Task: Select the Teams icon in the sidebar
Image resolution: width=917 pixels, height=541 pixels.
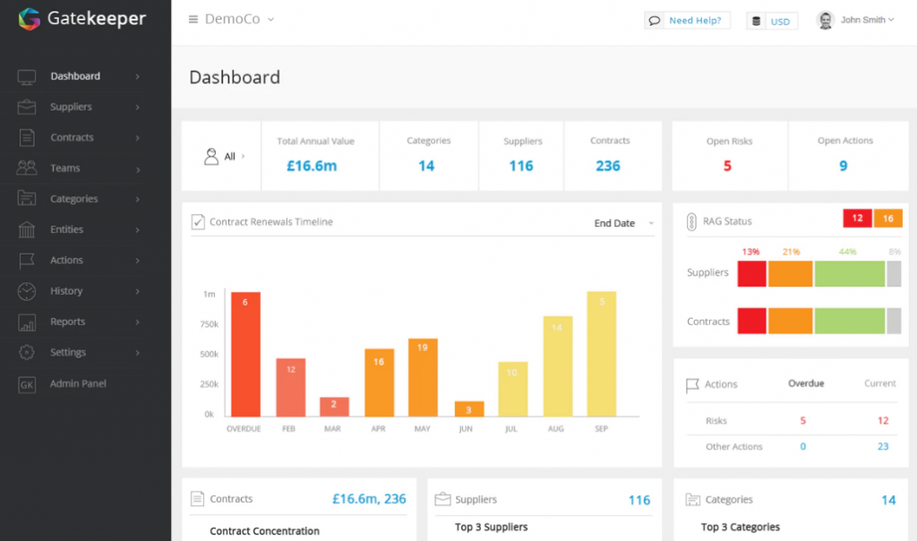Action: 27,167
